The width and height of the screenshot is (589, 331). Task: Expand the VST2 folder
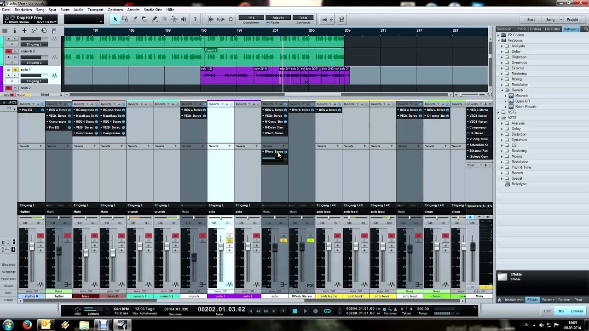[x=499, y=112]
